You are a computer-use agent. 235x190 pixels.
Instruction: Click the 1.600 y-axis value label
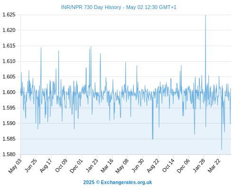[x=9, y=92]
